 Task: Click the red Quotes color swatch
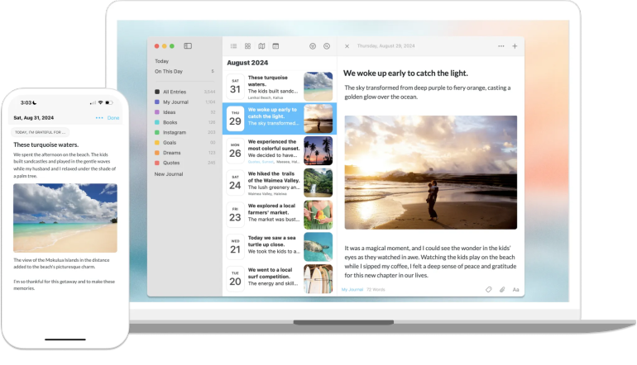[x=157, y=163]
